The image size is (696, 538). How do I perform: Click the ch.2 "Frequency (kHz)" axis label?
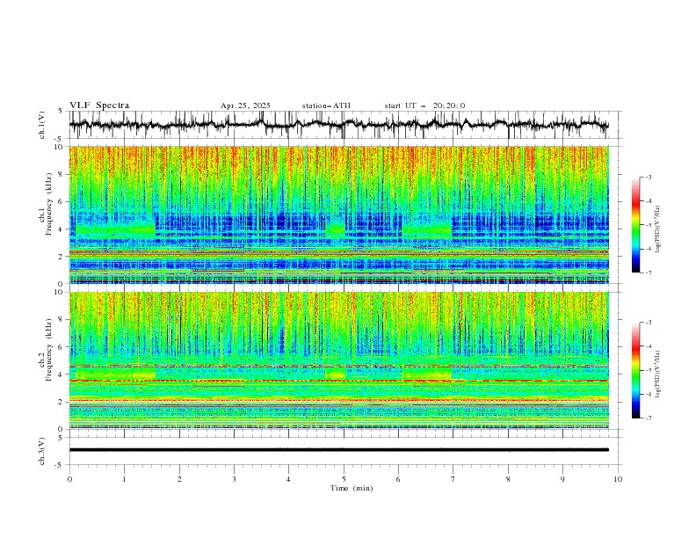pos(49,350)
